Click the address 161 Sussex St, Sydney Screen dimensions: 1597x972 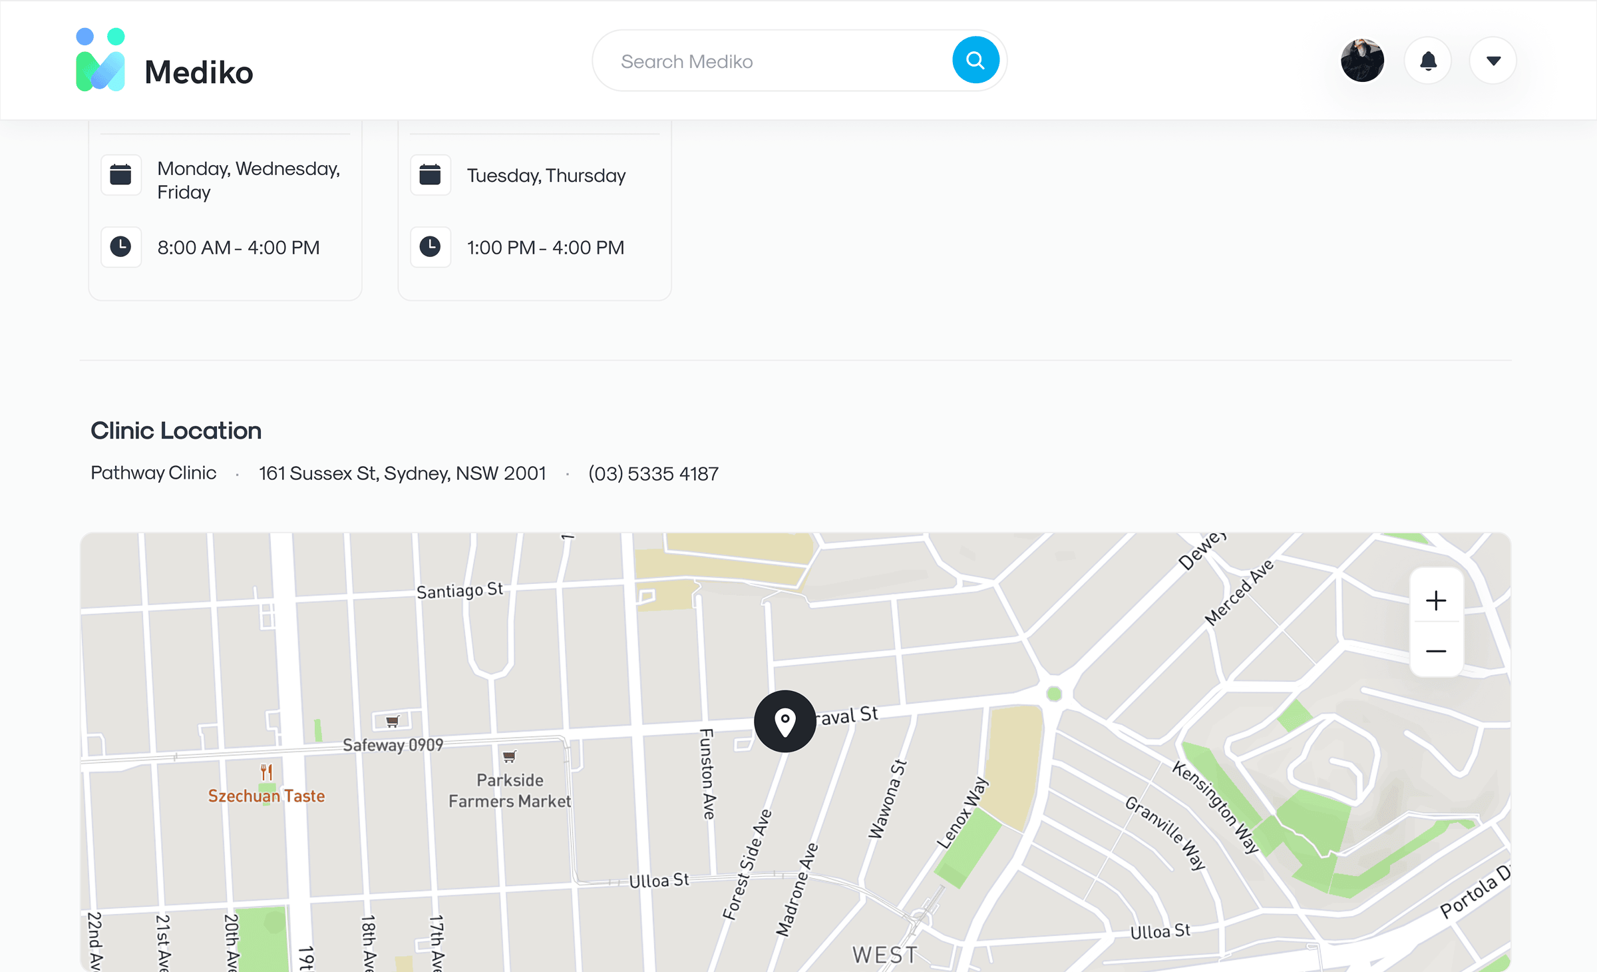coord(402,473)
